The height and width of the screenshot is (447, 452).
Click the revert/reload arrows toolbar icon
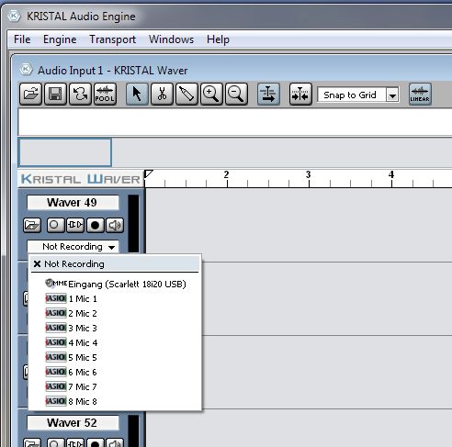80,94
